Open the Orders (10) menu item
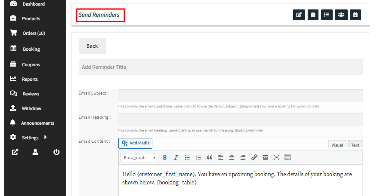The image size is (380, 196). coord(34,33)
